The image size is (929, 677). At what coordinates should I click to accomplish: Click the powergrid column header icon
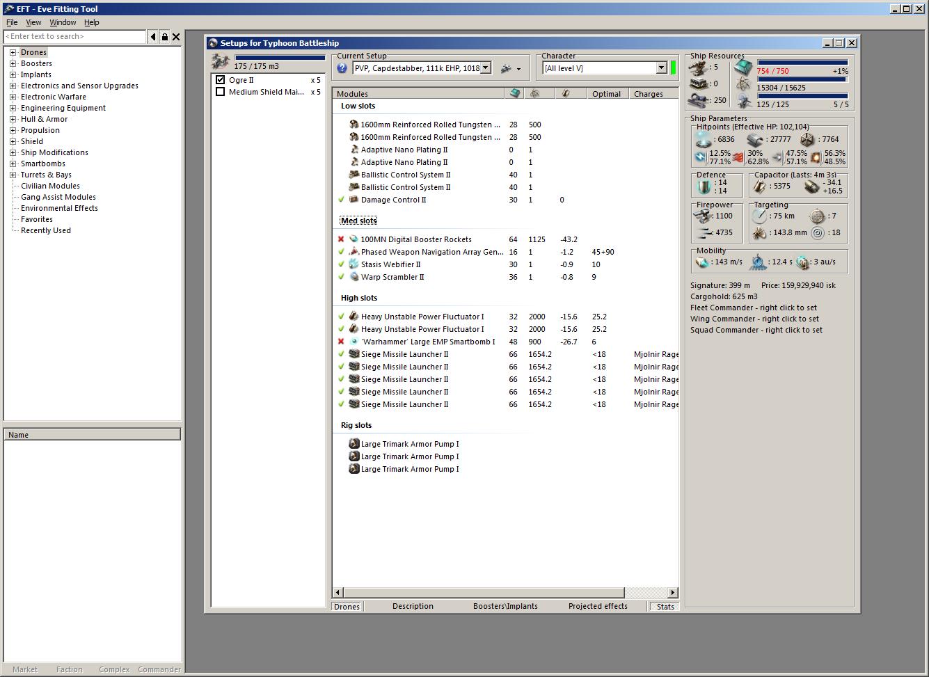coord(535,93)
